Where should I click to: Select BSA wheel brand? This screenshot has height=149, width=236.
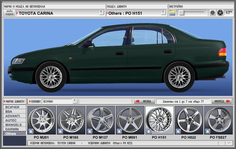[x=15, y=112]
